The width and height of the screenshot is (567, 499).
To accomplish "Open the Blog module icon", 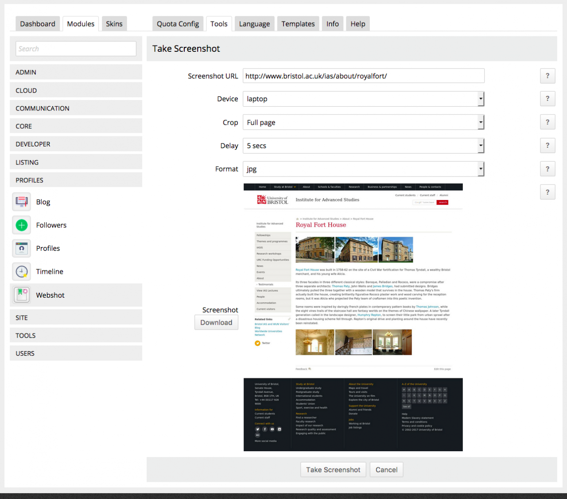I will coord(21,202).
